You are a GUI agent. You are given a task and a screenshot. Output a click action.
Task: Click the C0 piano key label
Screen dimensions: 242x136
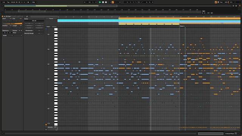48,108
